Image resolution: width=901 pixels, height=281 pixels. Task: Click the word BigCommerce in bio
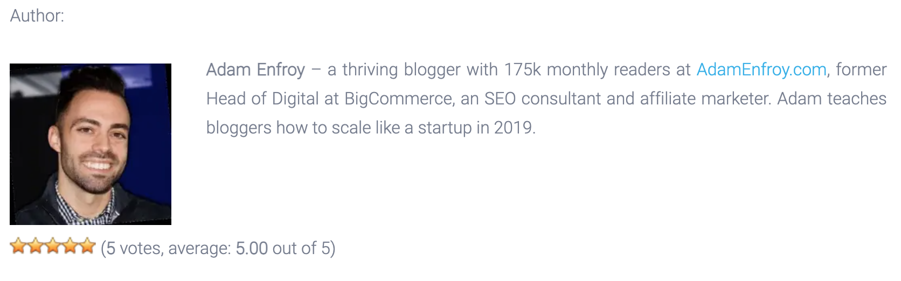point(399,99)
